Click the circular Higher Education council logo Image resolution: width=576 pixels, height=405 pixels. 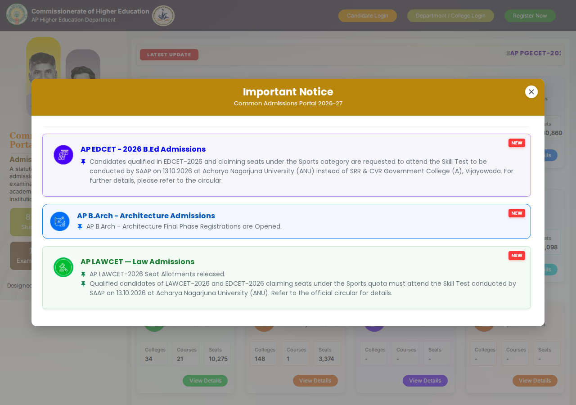coord(163,16)
